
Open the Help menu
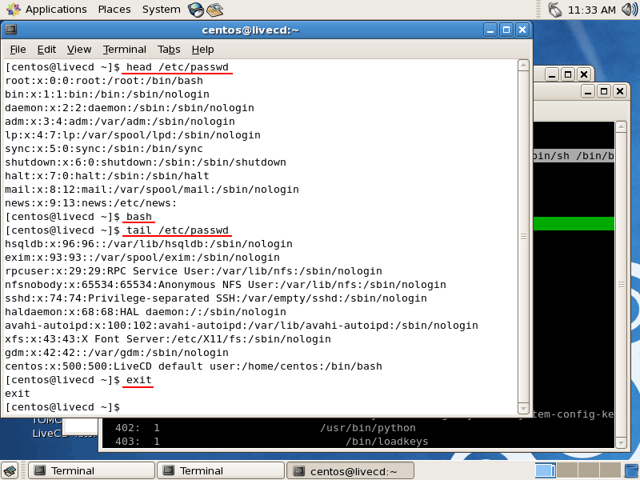pyautogui.click(x=203, y=50)
